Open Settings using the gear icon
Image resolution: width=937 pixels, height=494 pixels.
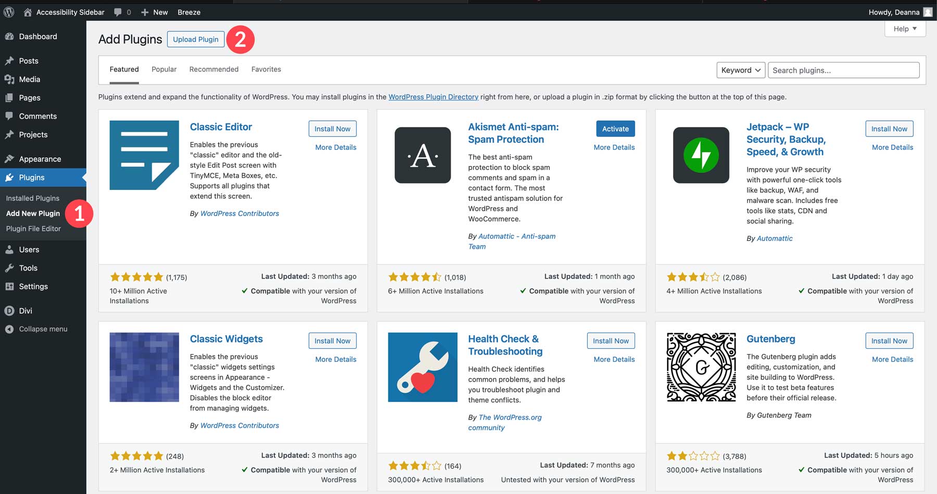point(10,286)
